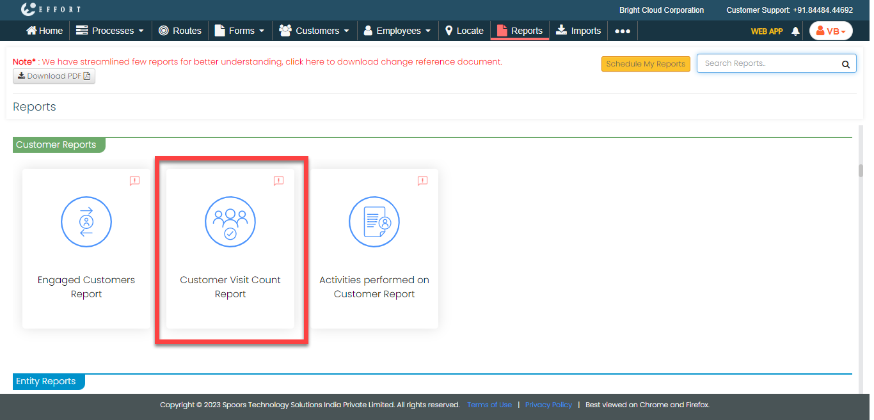Screen dimensions: 874x420
Task: Expand the Processes dropdown menu
Action: pos(109,31)
